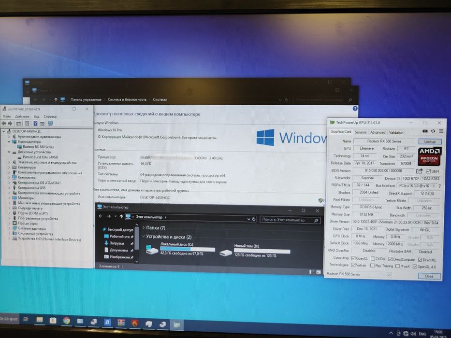Toggle DirectCompute checkbox in GPU-Z
This screenshot has height=338, width=451.
pyautogui.click(x=390, y=259)
